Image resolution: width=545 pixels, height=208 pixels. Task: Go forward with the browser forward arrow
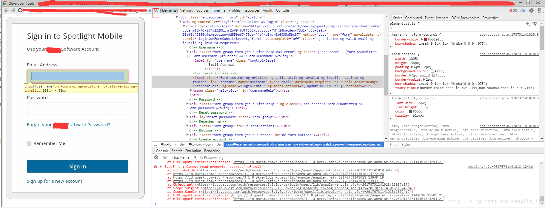(13, 10)
